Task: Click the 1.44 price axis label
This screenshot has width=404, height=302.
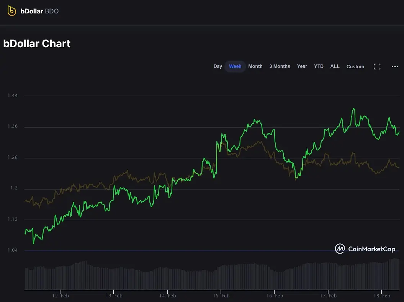Action: (13, 96)
